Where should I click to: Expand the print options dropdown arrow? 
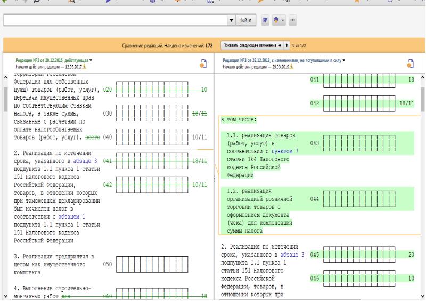282,20
